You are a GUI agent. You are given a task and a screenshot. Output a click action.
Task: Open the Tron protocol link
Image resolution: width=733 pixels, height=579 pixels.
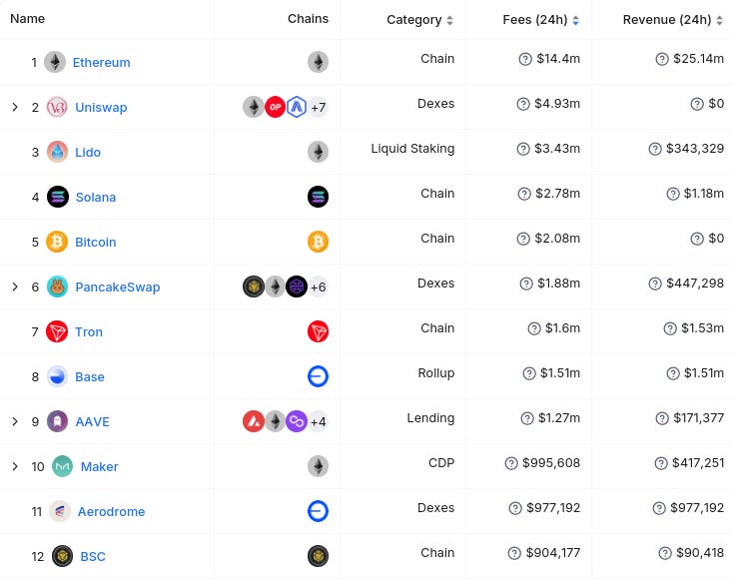[x=89, y=331]
